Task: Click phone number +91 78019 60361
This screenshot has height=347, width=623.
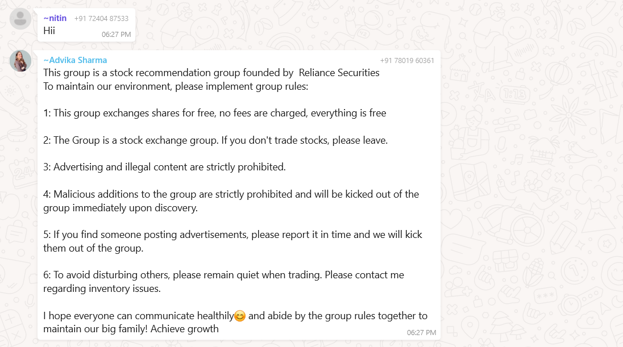Action: coord(407,61)
